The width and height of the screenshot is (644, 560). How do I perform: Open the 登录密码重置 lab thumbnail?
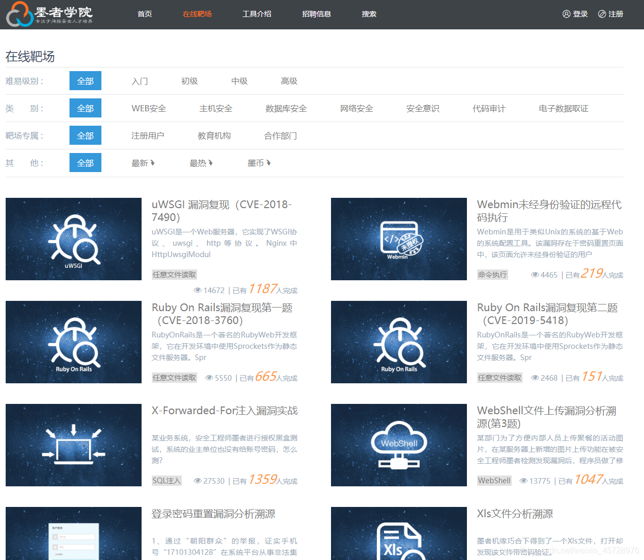pos(74,533)
